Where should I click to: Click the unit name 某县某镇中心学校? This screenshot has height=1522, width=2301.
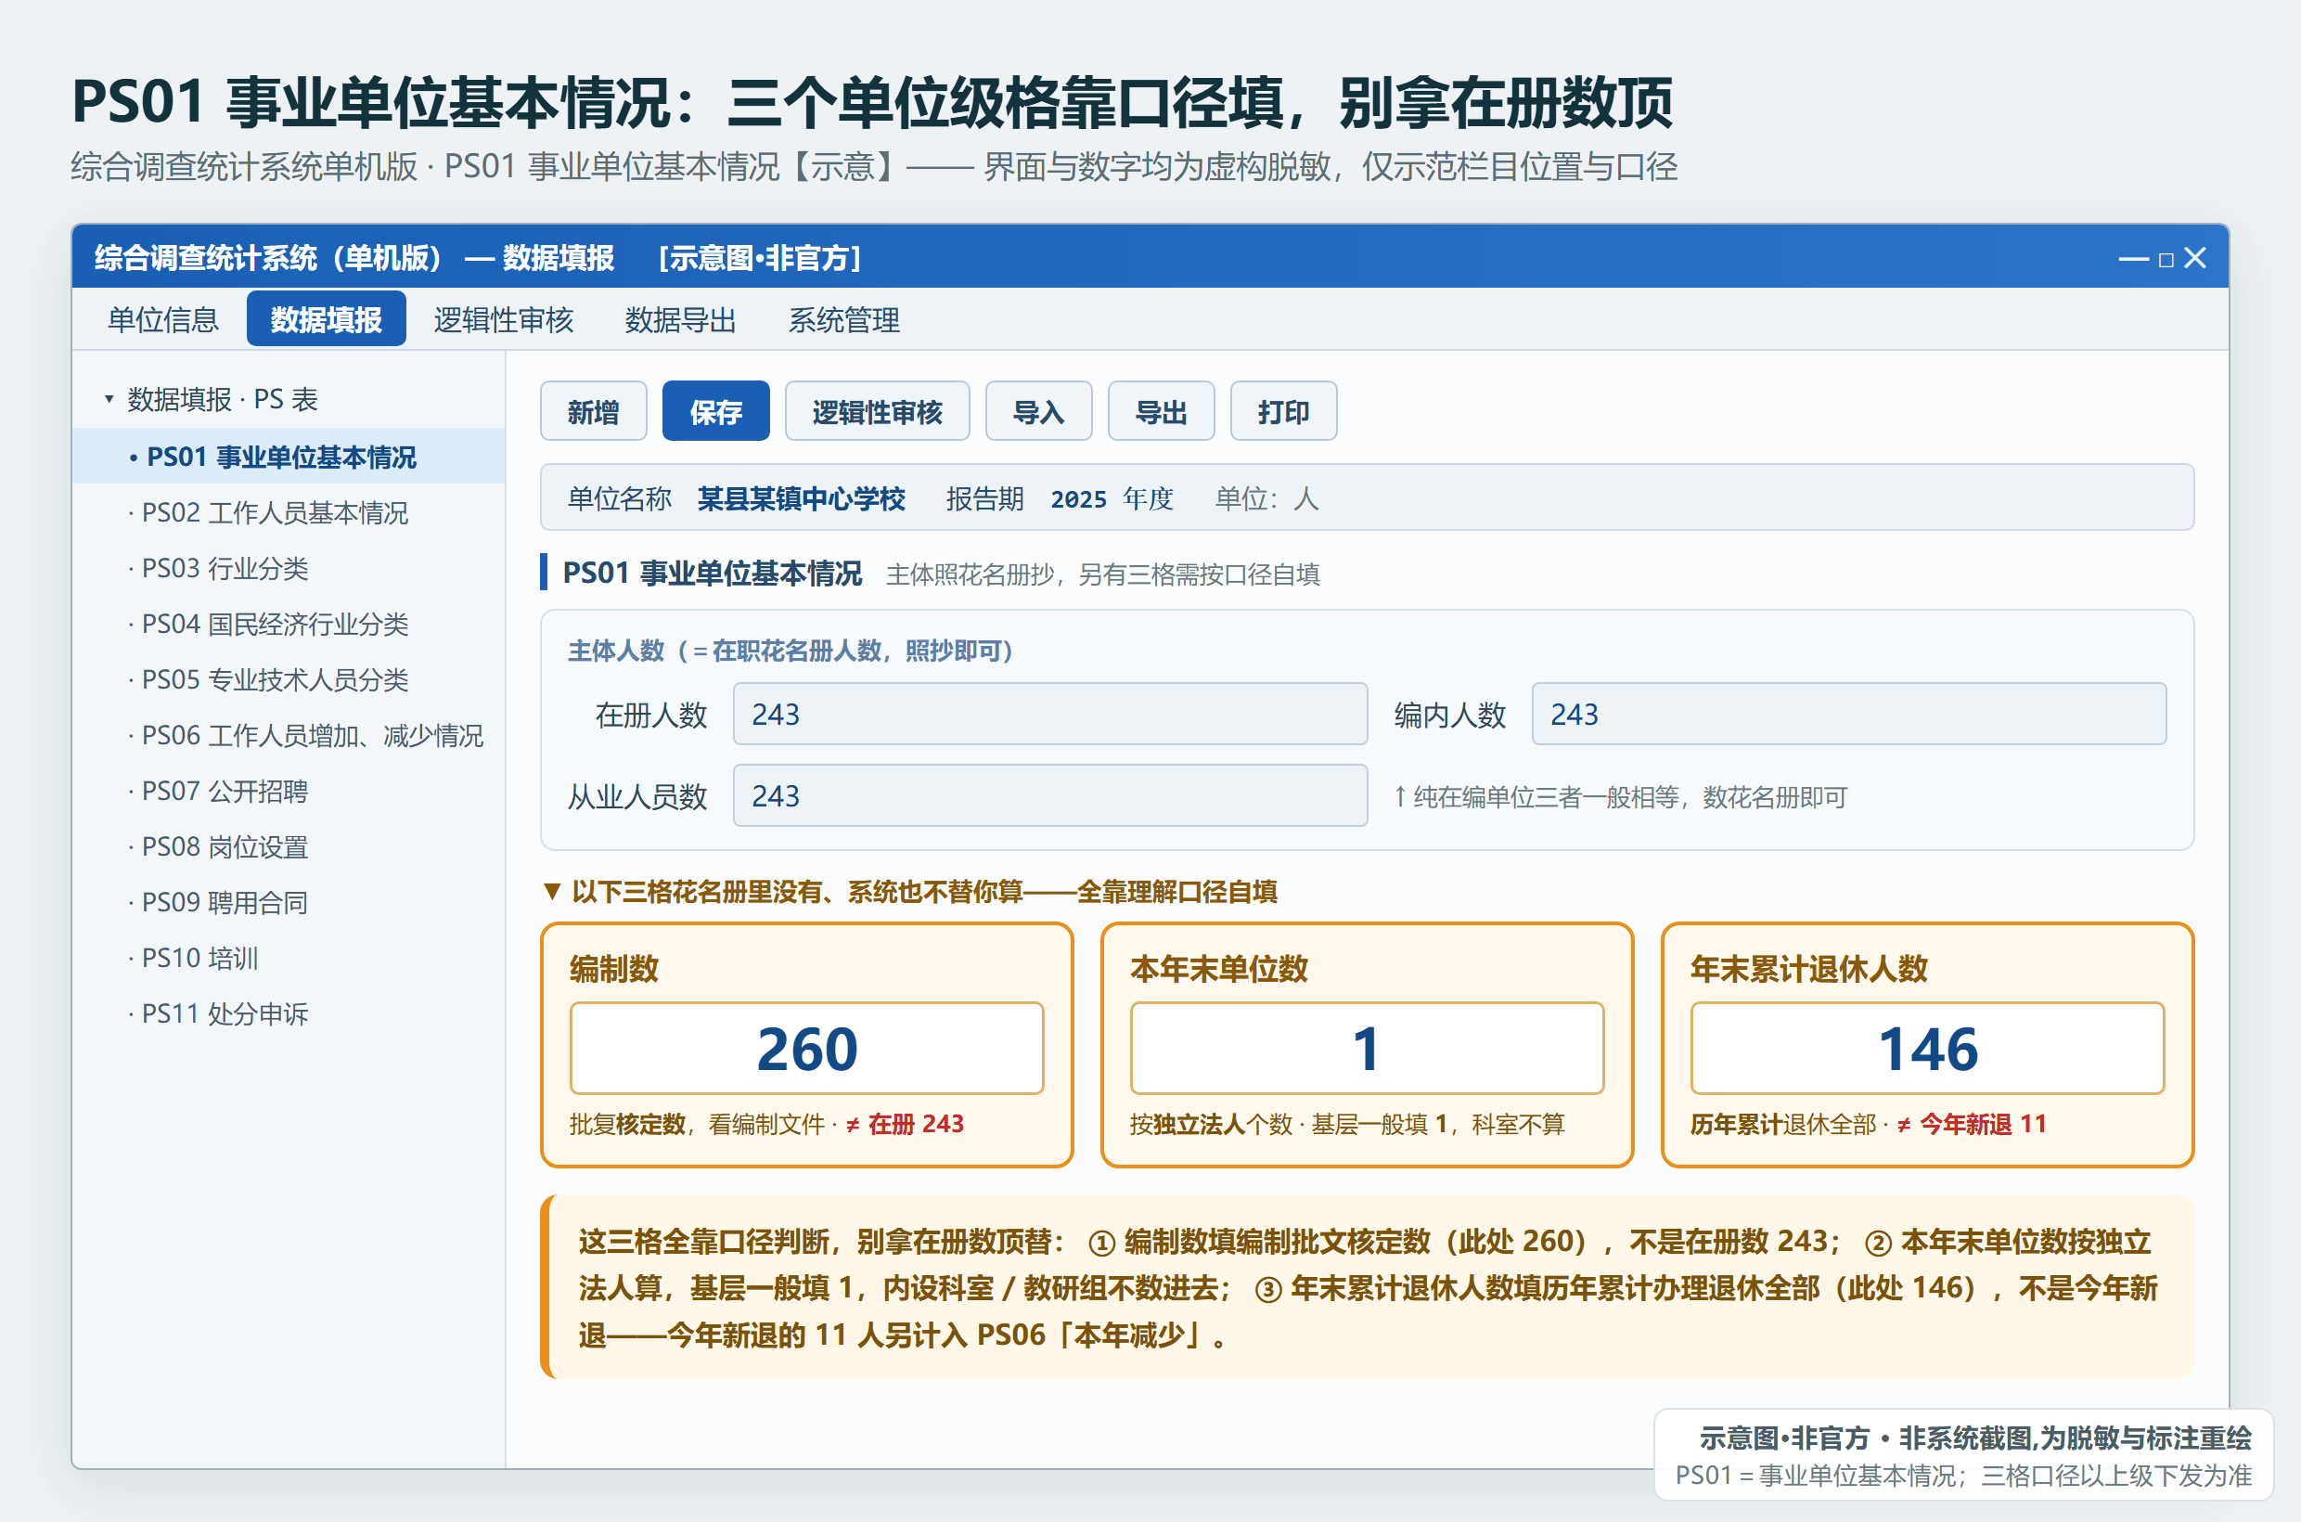click(x=802, y=499)
